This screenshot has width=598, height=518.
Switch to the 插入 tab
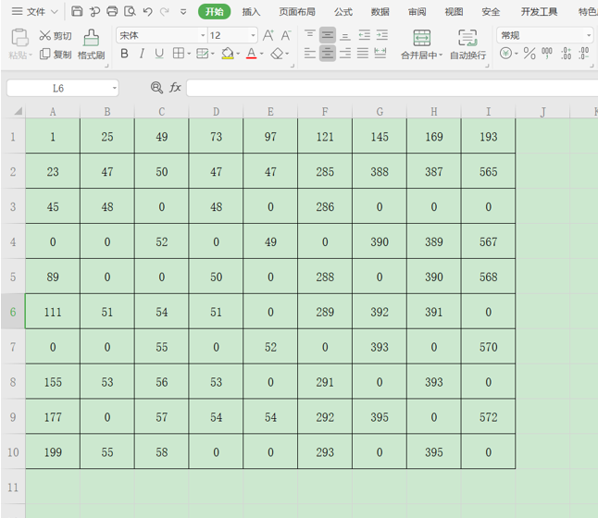tap(251, 12)
